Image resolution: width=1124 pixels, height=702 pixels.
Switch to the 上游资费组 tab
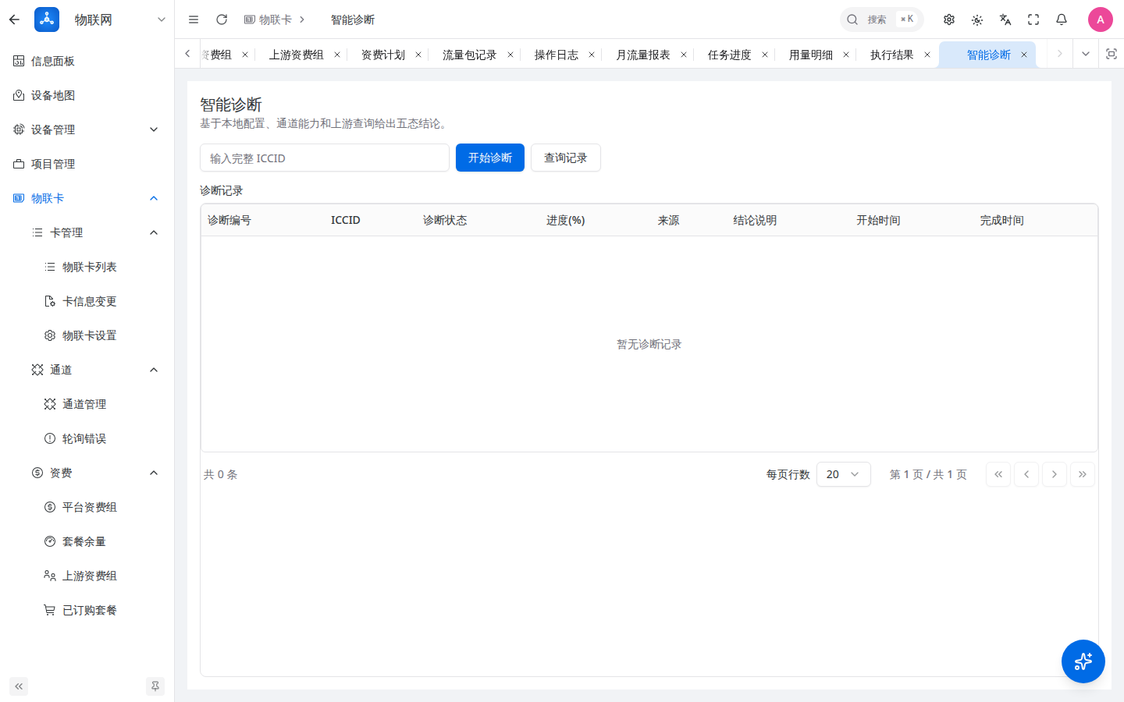point(296,55)
